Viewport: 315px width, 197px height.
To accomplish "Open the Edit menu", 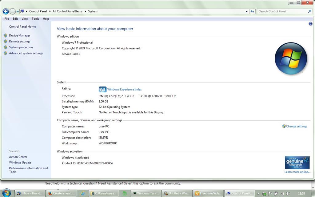I will pyautogui.click(x=15, y=19).
